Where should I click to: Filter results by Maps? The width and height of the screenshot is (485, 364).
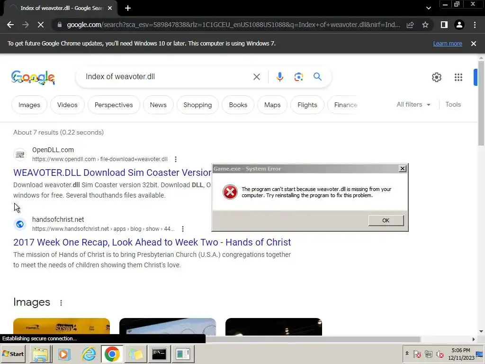click(272, 105)
